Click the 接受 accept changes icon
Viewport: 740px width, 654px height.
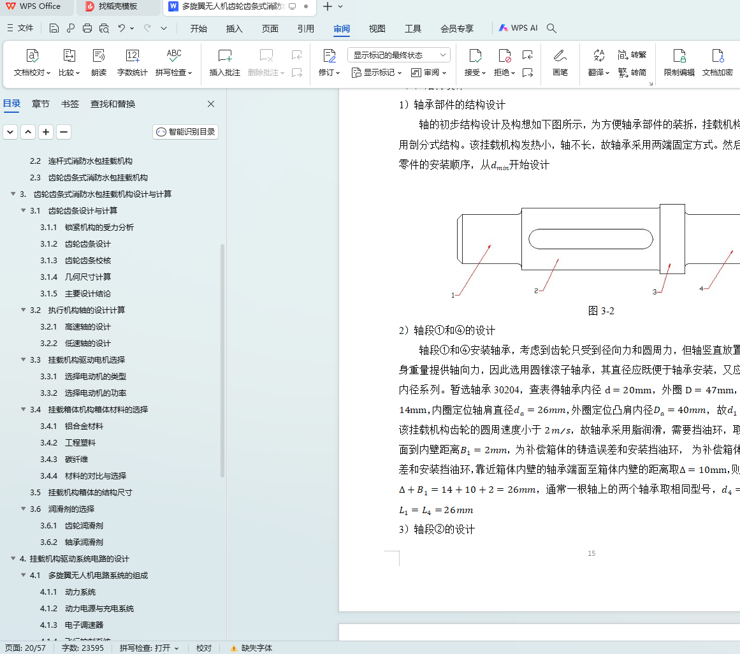coord(475,55)
